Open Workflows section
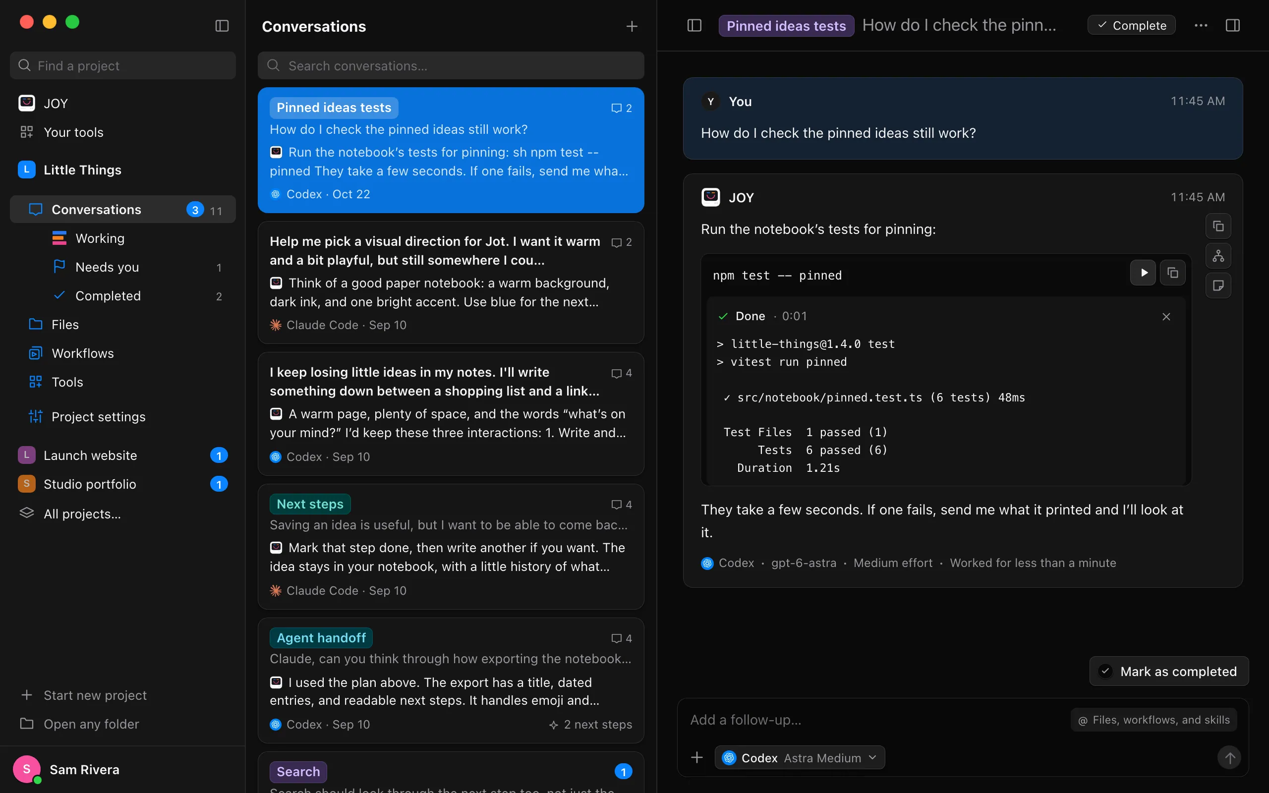 coord(123,353)
